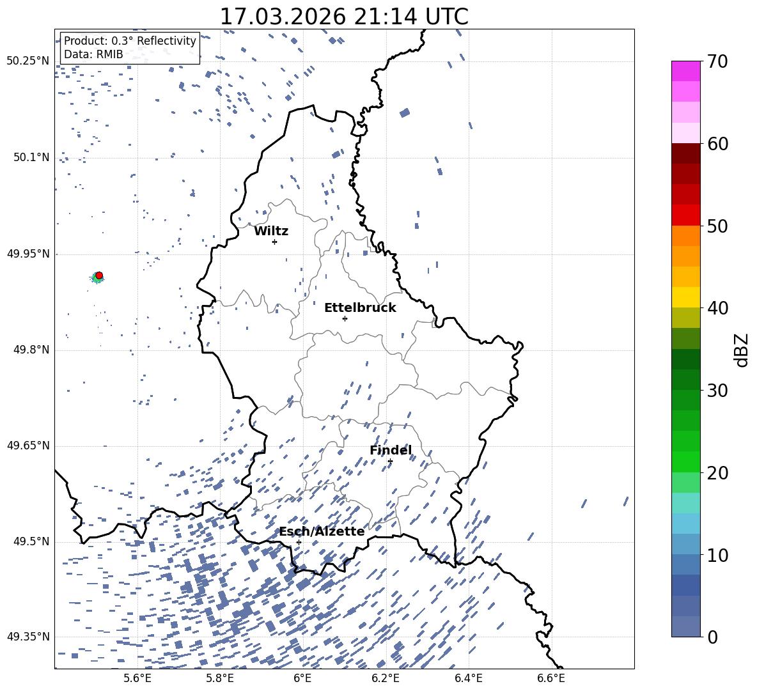
Task: Click the colorbar tick label 40
Action: coord(717,308)
